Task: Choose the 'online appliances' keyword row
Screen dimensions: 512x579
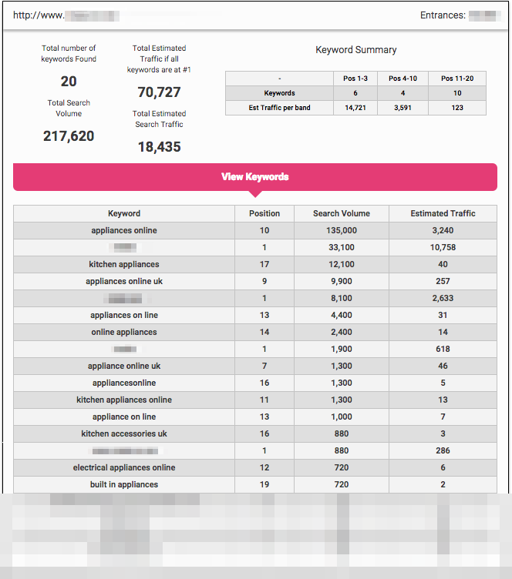Action: click(x=124, y=332)
